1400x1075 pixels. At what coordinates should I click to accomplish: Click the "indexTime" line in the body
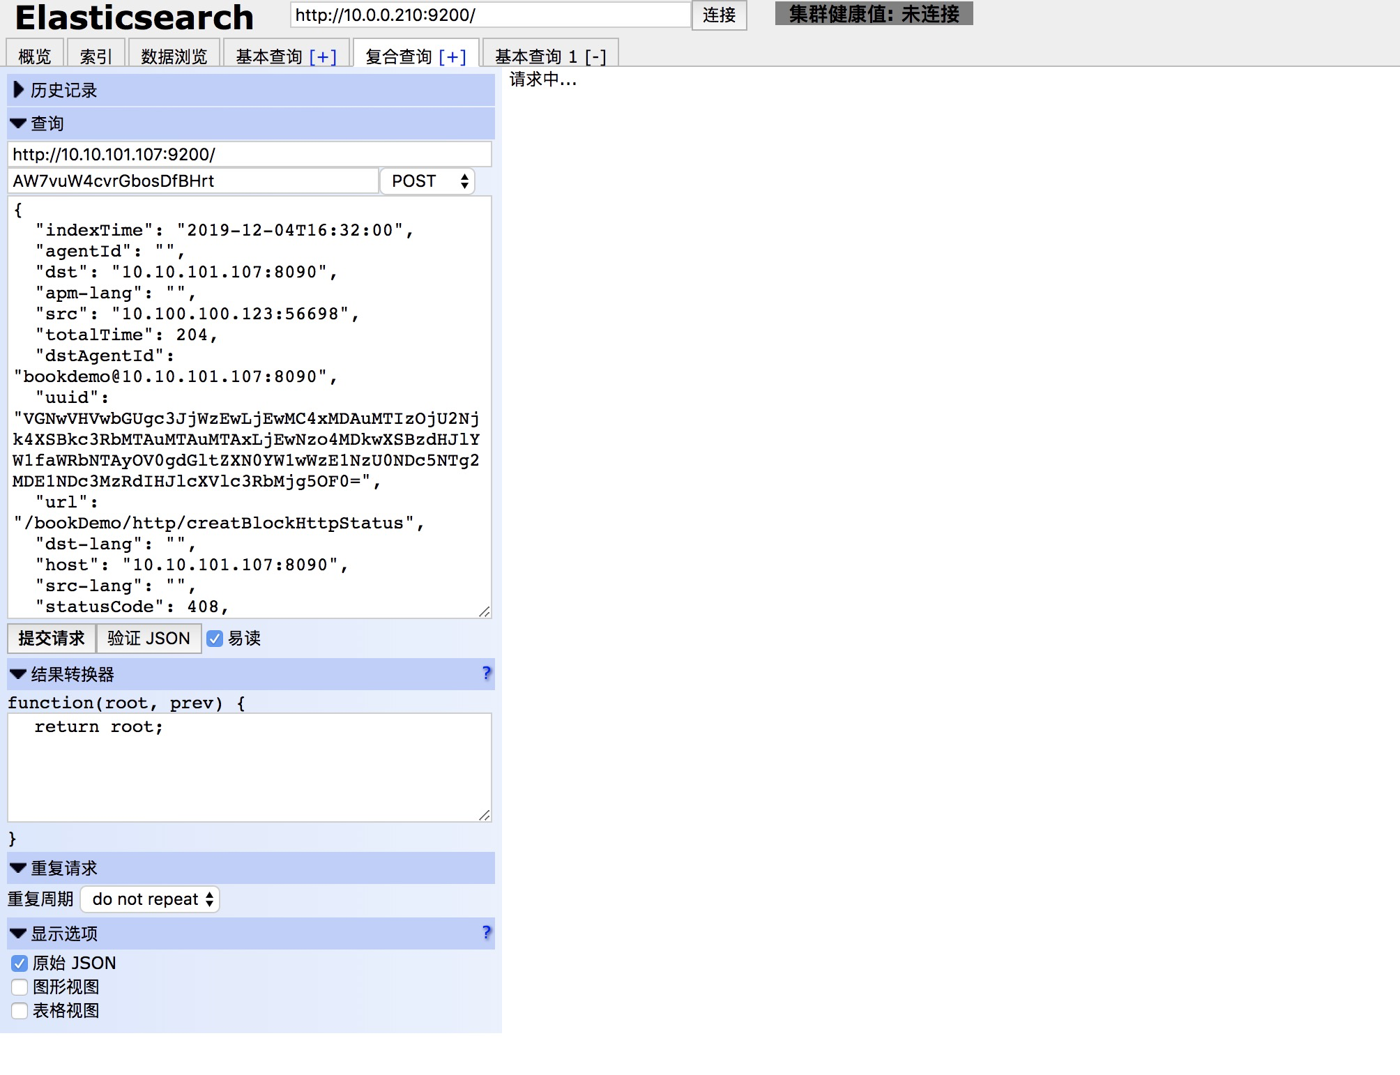pyautogui.click(x=225, y=230)
